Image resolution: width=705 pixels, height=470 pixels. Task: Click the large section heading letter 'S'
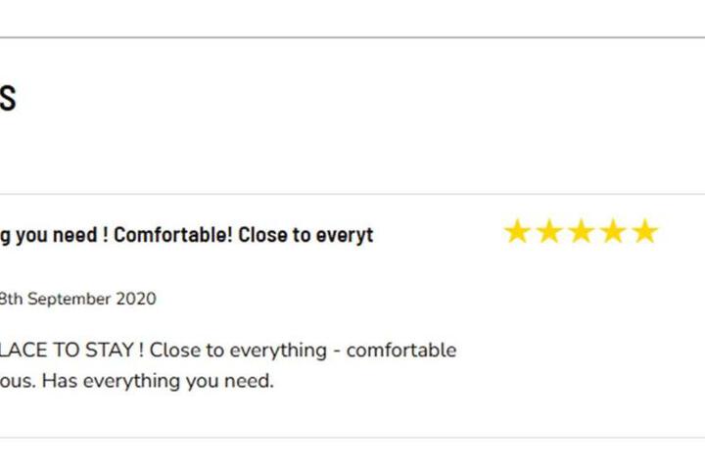click(8, 99)
